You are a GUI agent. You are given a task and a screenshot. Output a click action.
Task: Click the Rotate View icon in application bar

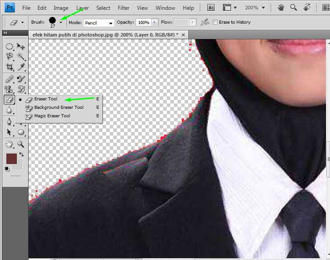(307, 8)
